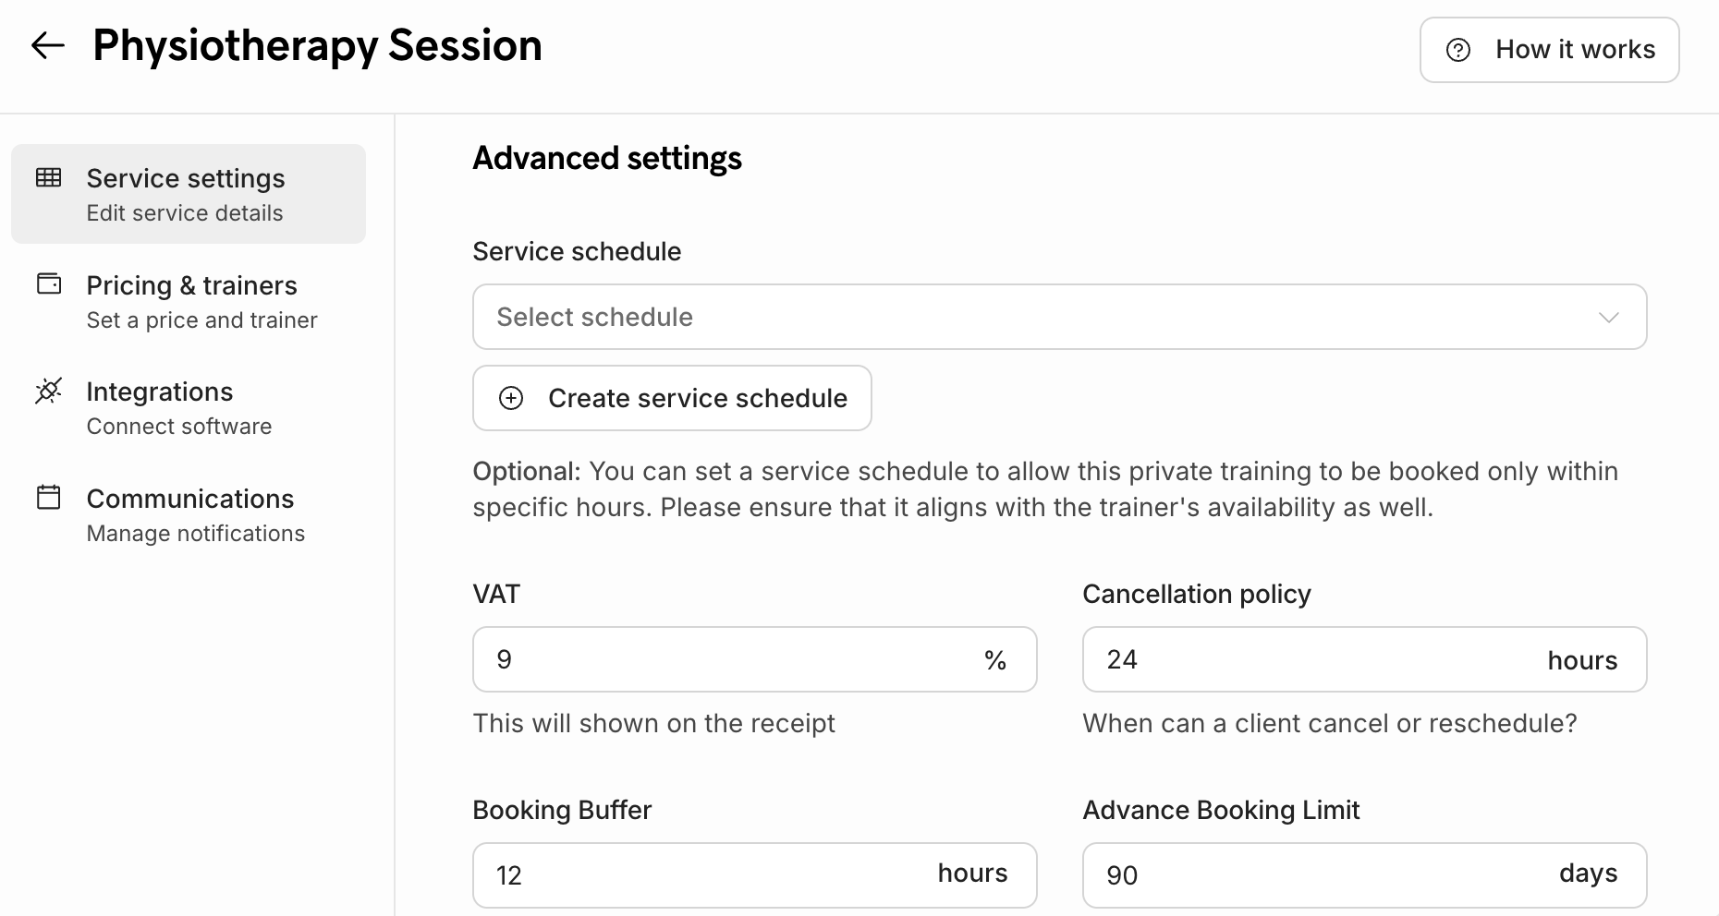Focus the VAT percentage field
Screen dimensions: 1719x916
[x=730, y=660]
